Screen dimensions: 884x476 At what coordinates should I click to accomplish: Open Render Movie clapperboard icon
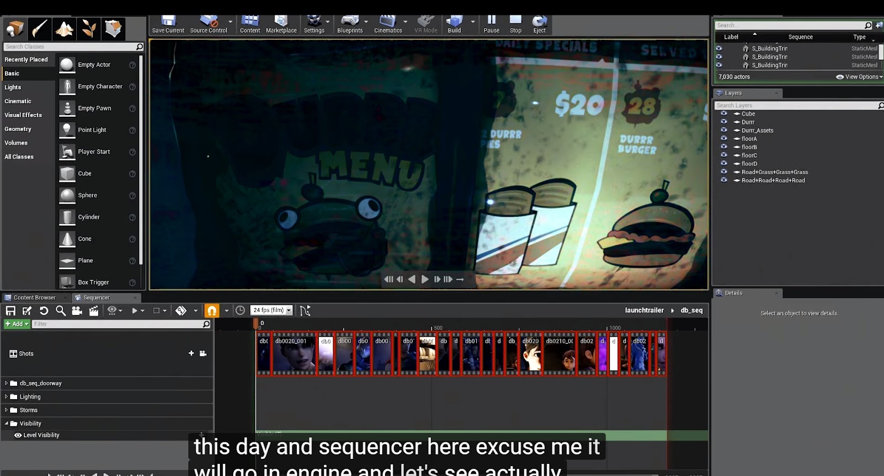click(93, 311)
